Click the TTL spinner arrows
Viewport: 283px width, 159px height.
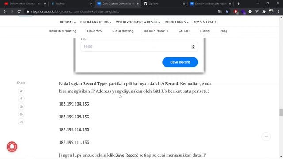tap(193, 47)
